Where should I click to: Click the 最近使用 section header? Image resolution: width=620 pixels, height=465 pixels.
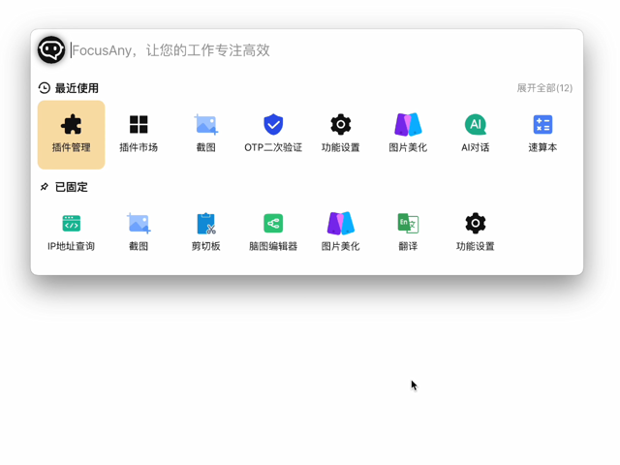[69, 88]
